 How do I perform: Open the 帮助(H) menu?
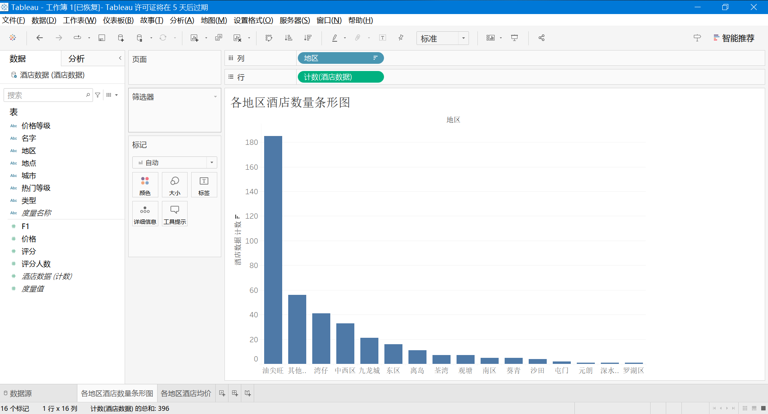point(360,20)
